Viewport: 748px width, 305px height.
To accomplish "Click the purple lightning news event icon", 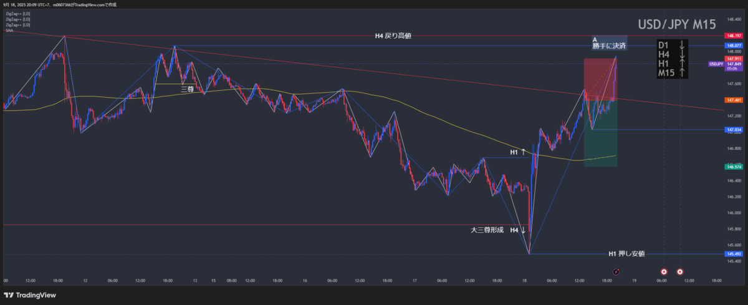I will pos(616,271).
